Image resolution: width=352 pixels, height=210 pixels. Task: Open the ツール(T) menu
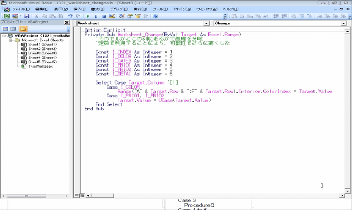click(160, 9)
